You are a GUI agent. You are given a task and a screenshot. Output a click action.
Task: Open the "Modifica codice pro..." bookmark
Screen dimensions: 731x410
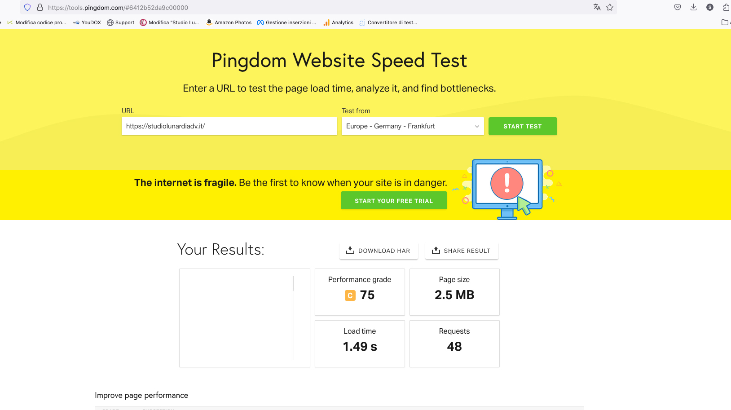pyautogui.click(x=36, y=22)
